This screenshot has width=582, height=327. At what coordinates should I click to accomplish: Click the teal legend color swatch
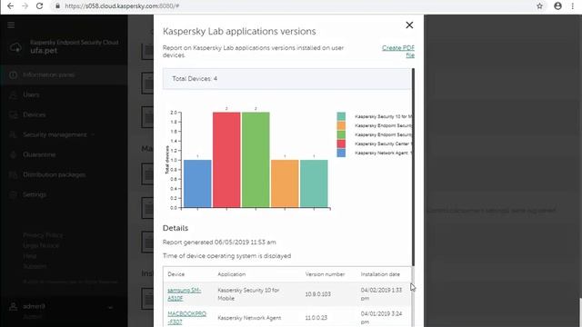pyautogui.click(x=341, y=116)
